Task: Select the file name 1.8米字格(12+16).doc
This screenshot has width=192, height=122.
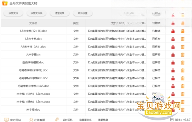Action: tap(33, 31)
